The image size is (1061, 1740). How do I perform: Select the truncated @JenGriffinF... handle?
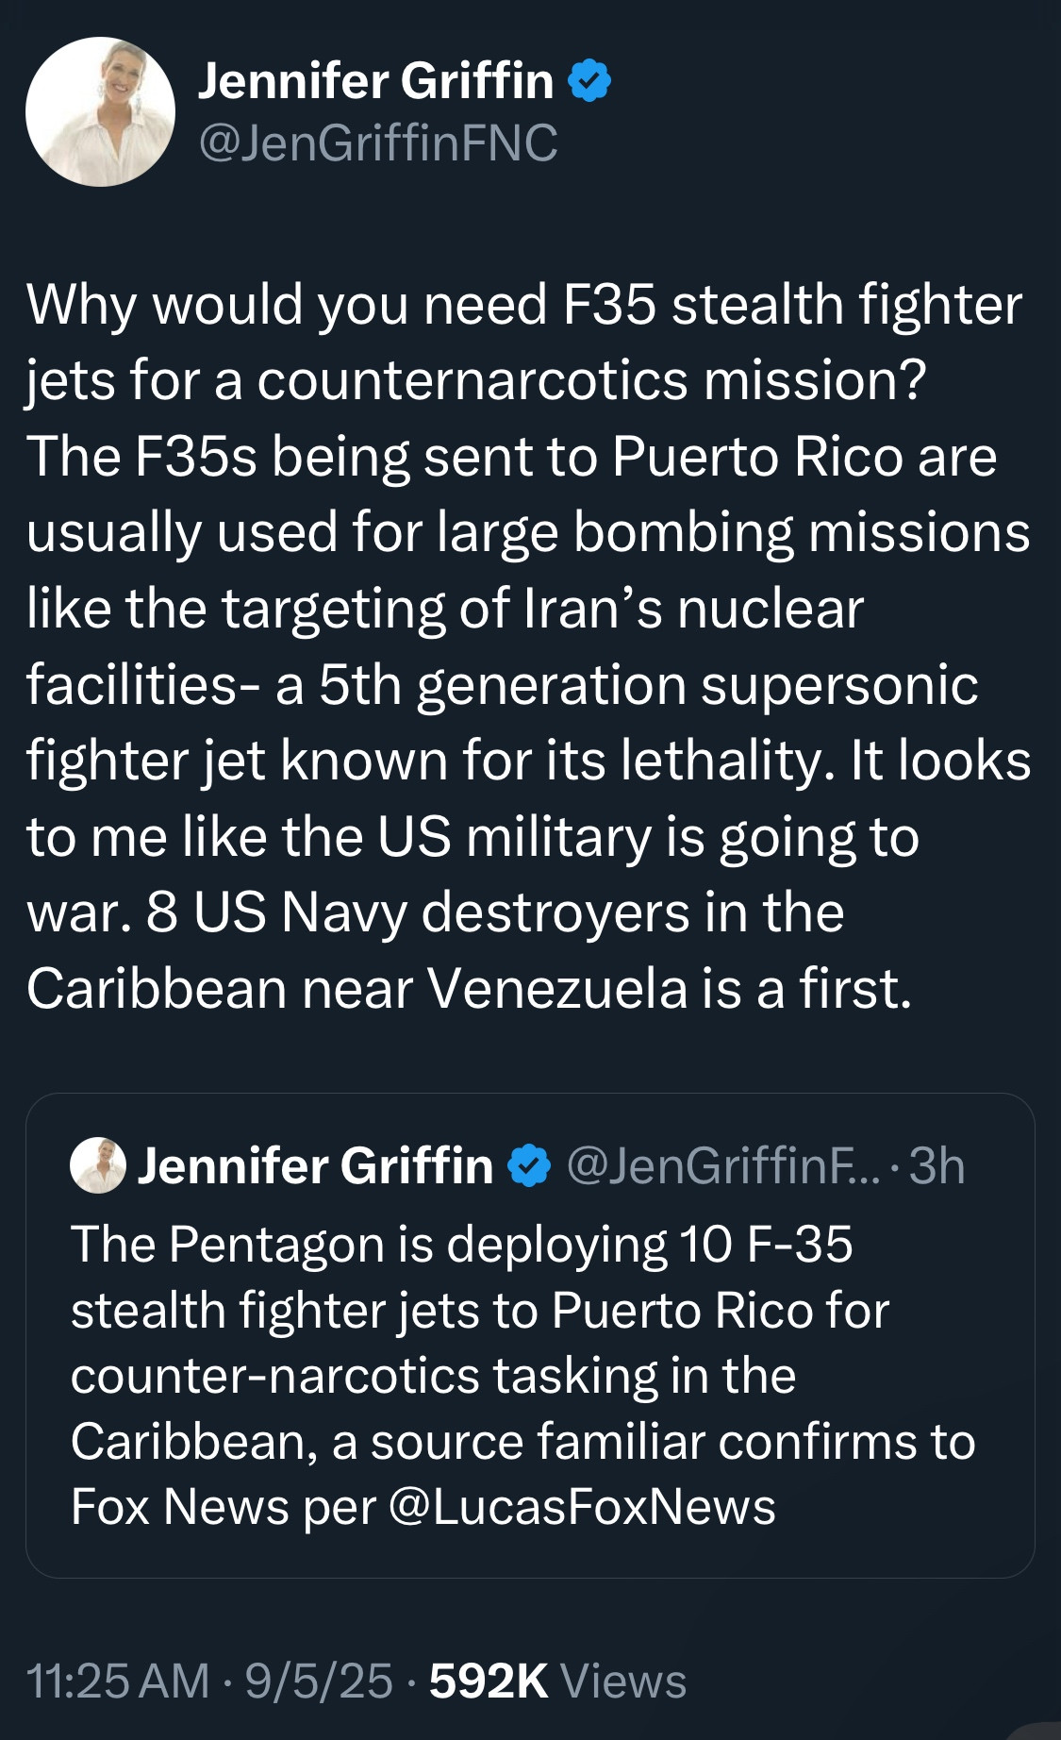(722, 1166)
